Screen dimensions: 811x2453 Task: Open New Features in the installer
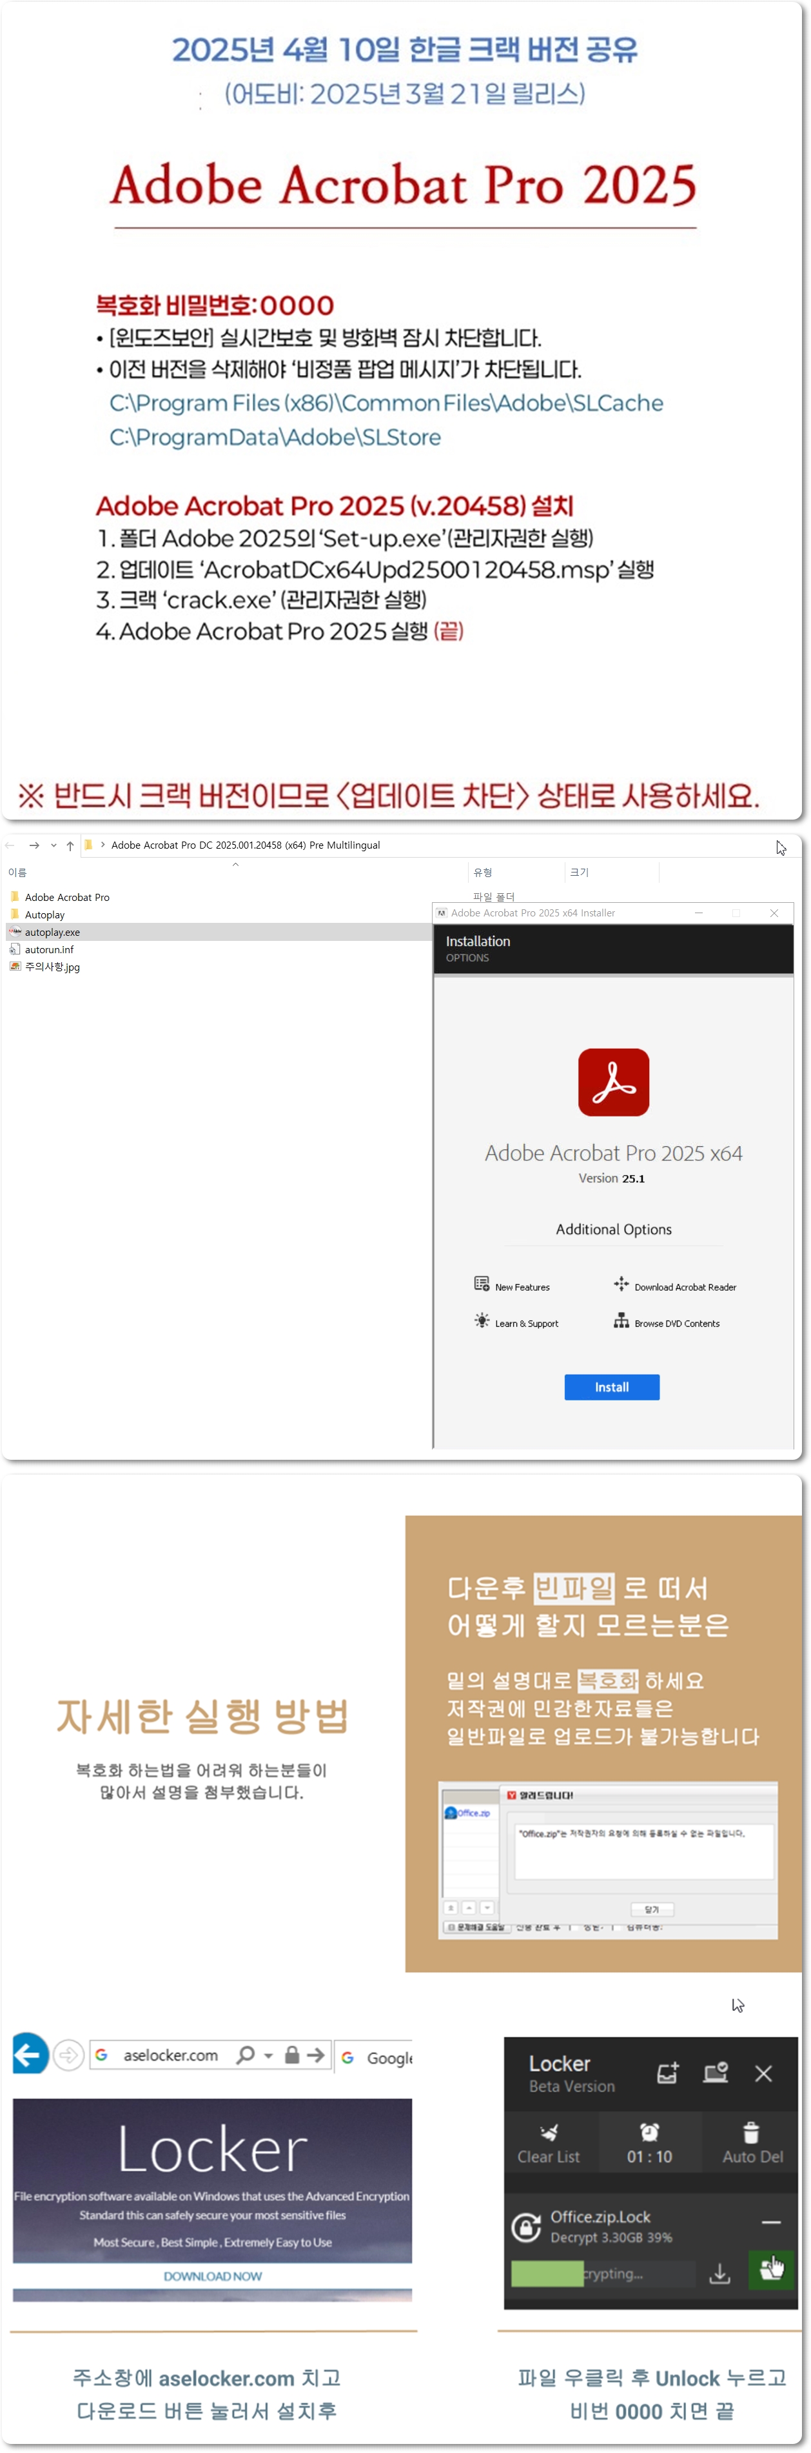click(x=511, y=1286)
